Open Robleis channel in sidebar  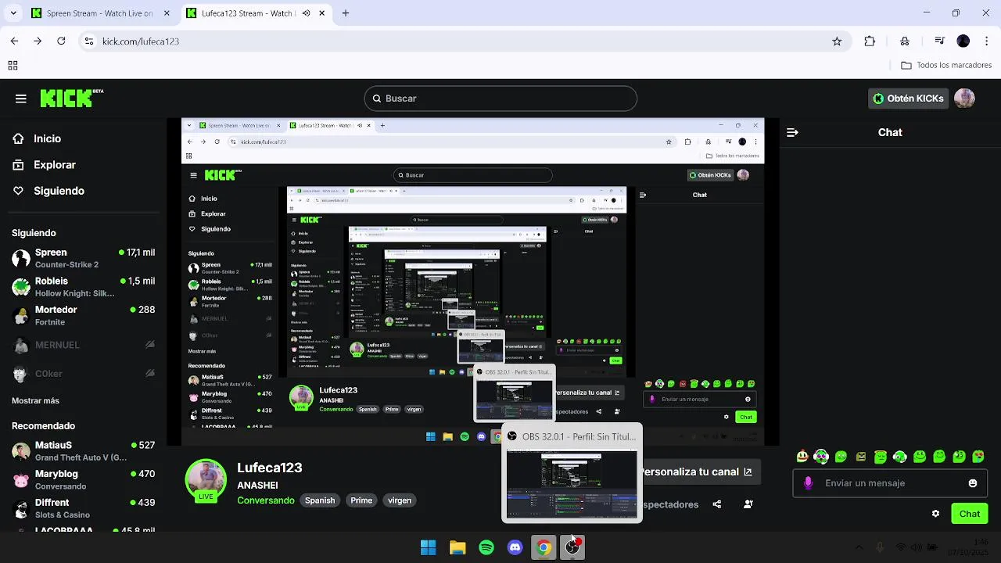[84, 287]
